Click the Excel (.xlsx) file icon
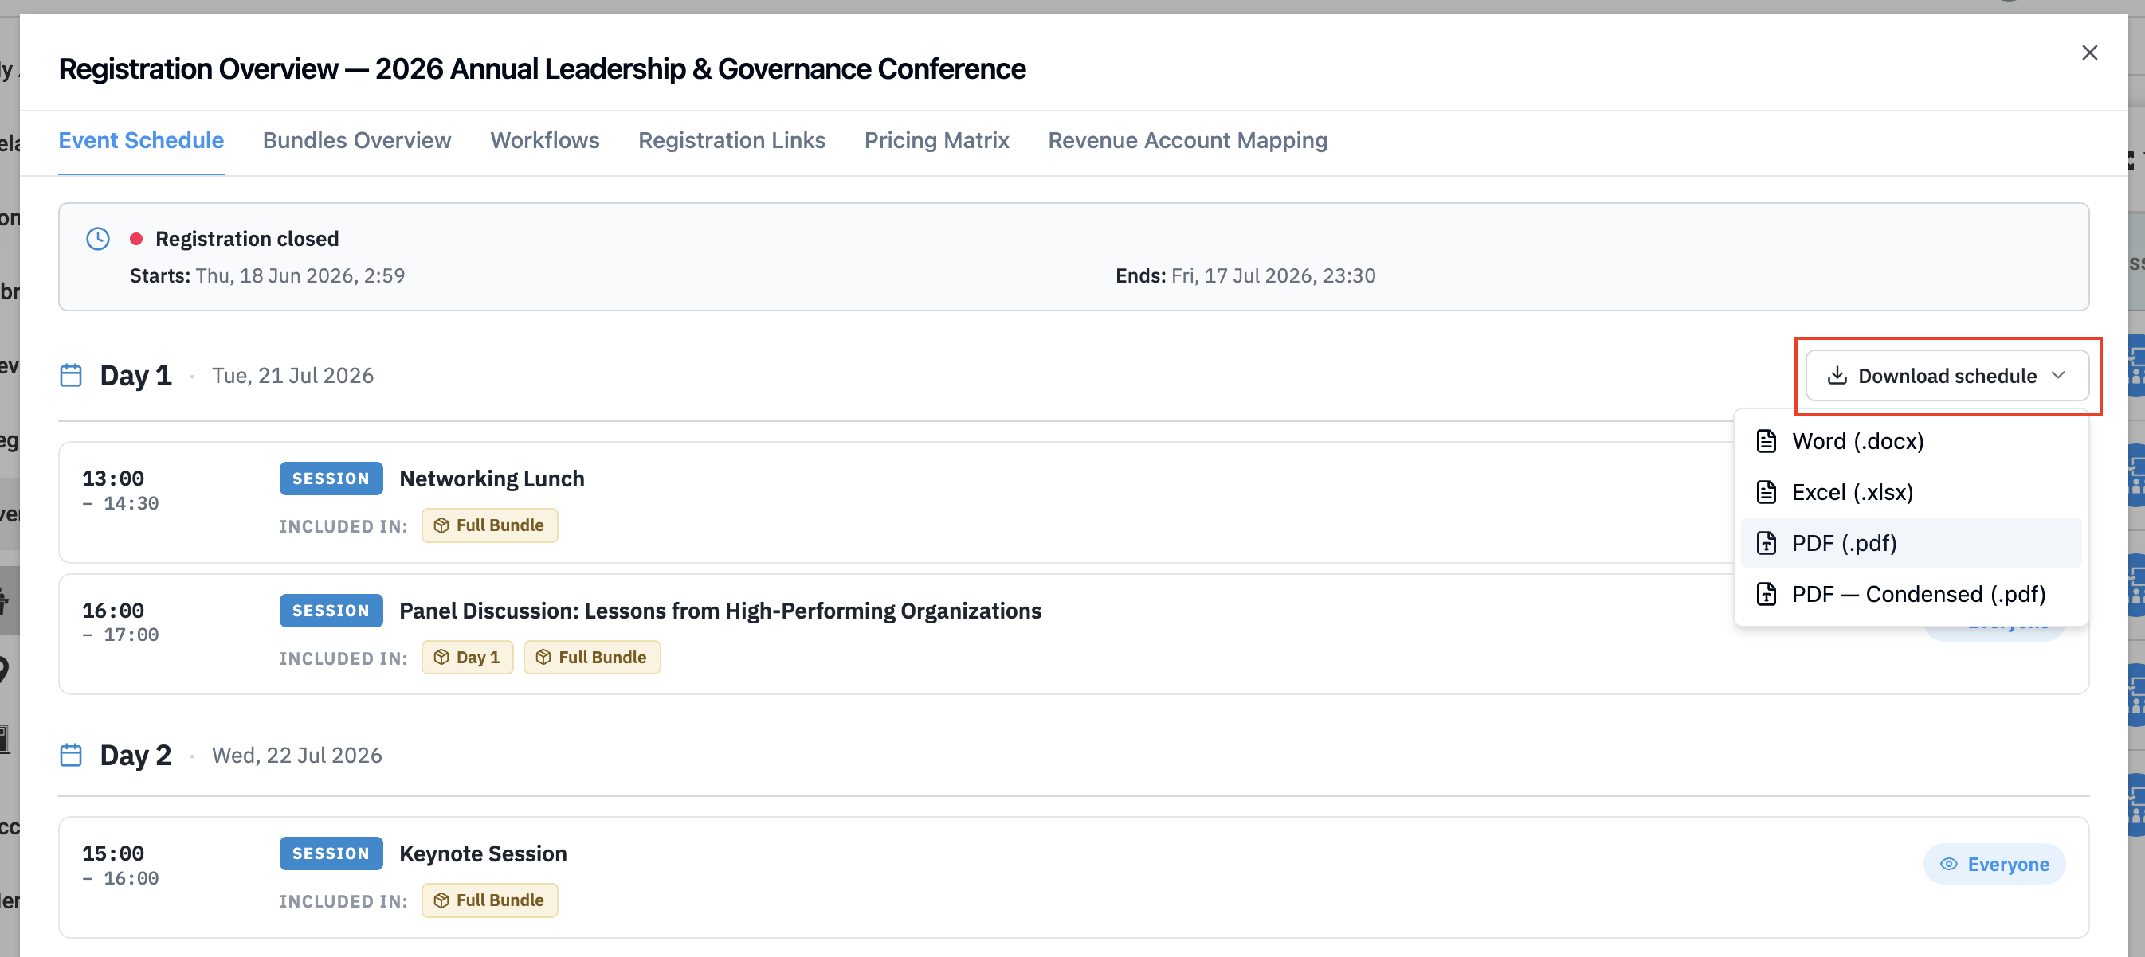This screenshot has width=2145, height=957. (x=1765, y=492)
